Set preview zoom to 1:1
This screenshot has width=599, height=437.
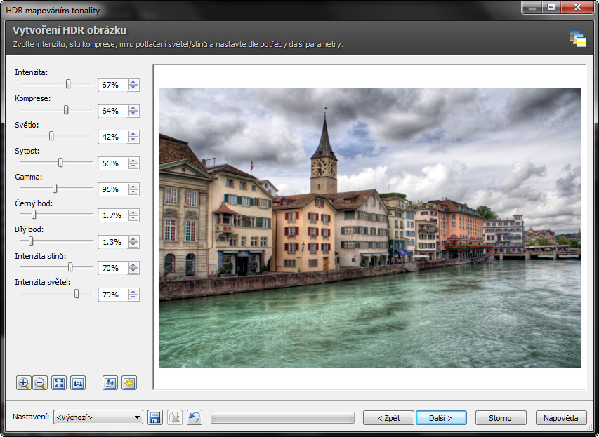click(x=78, y=383)
